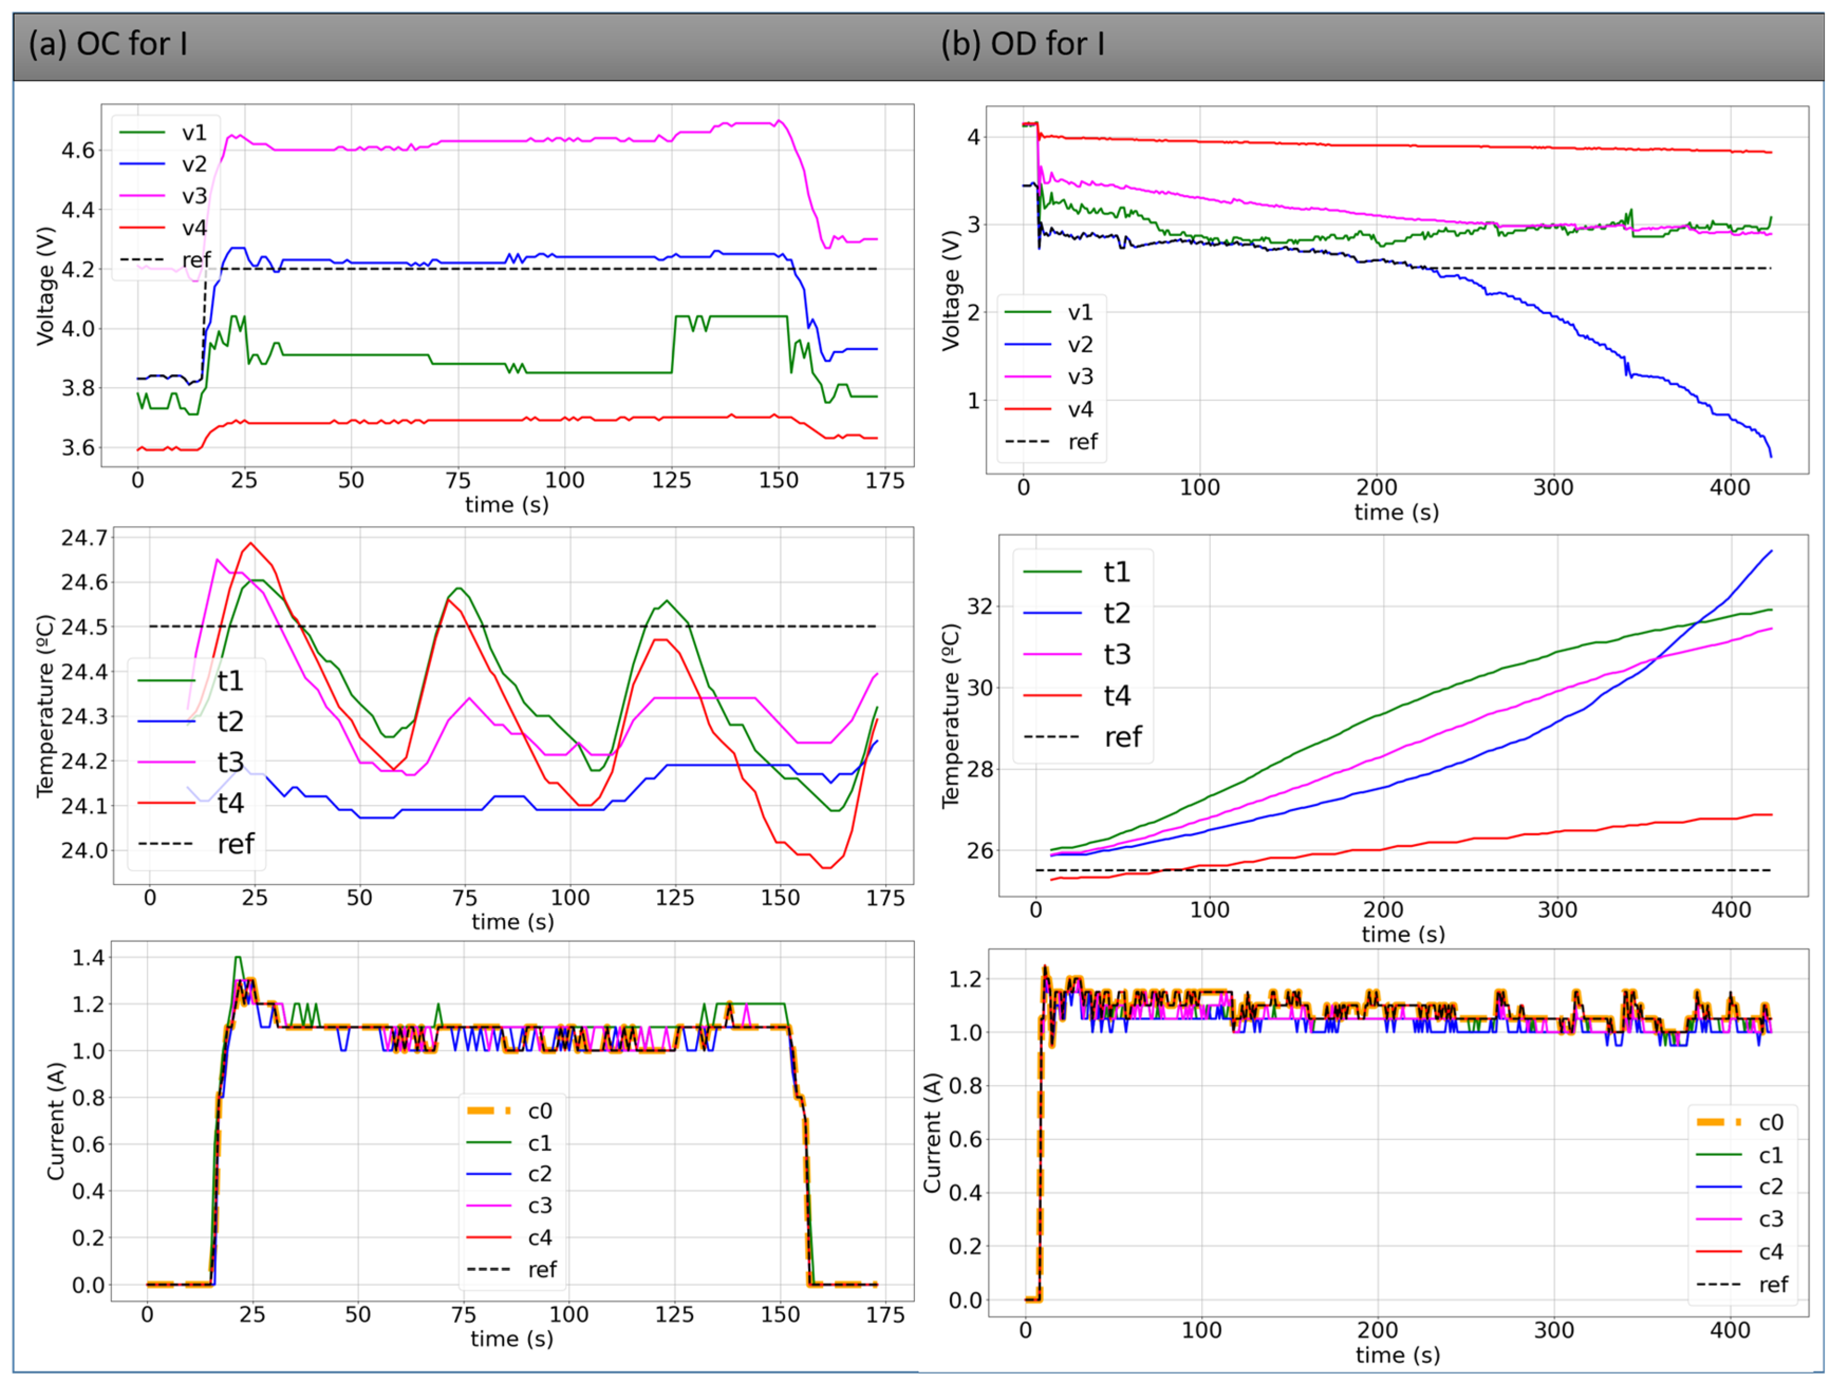Select the c2 label in the OC current legend
This screenshot has height=1392, width=1842.
tap(540, 1174)
